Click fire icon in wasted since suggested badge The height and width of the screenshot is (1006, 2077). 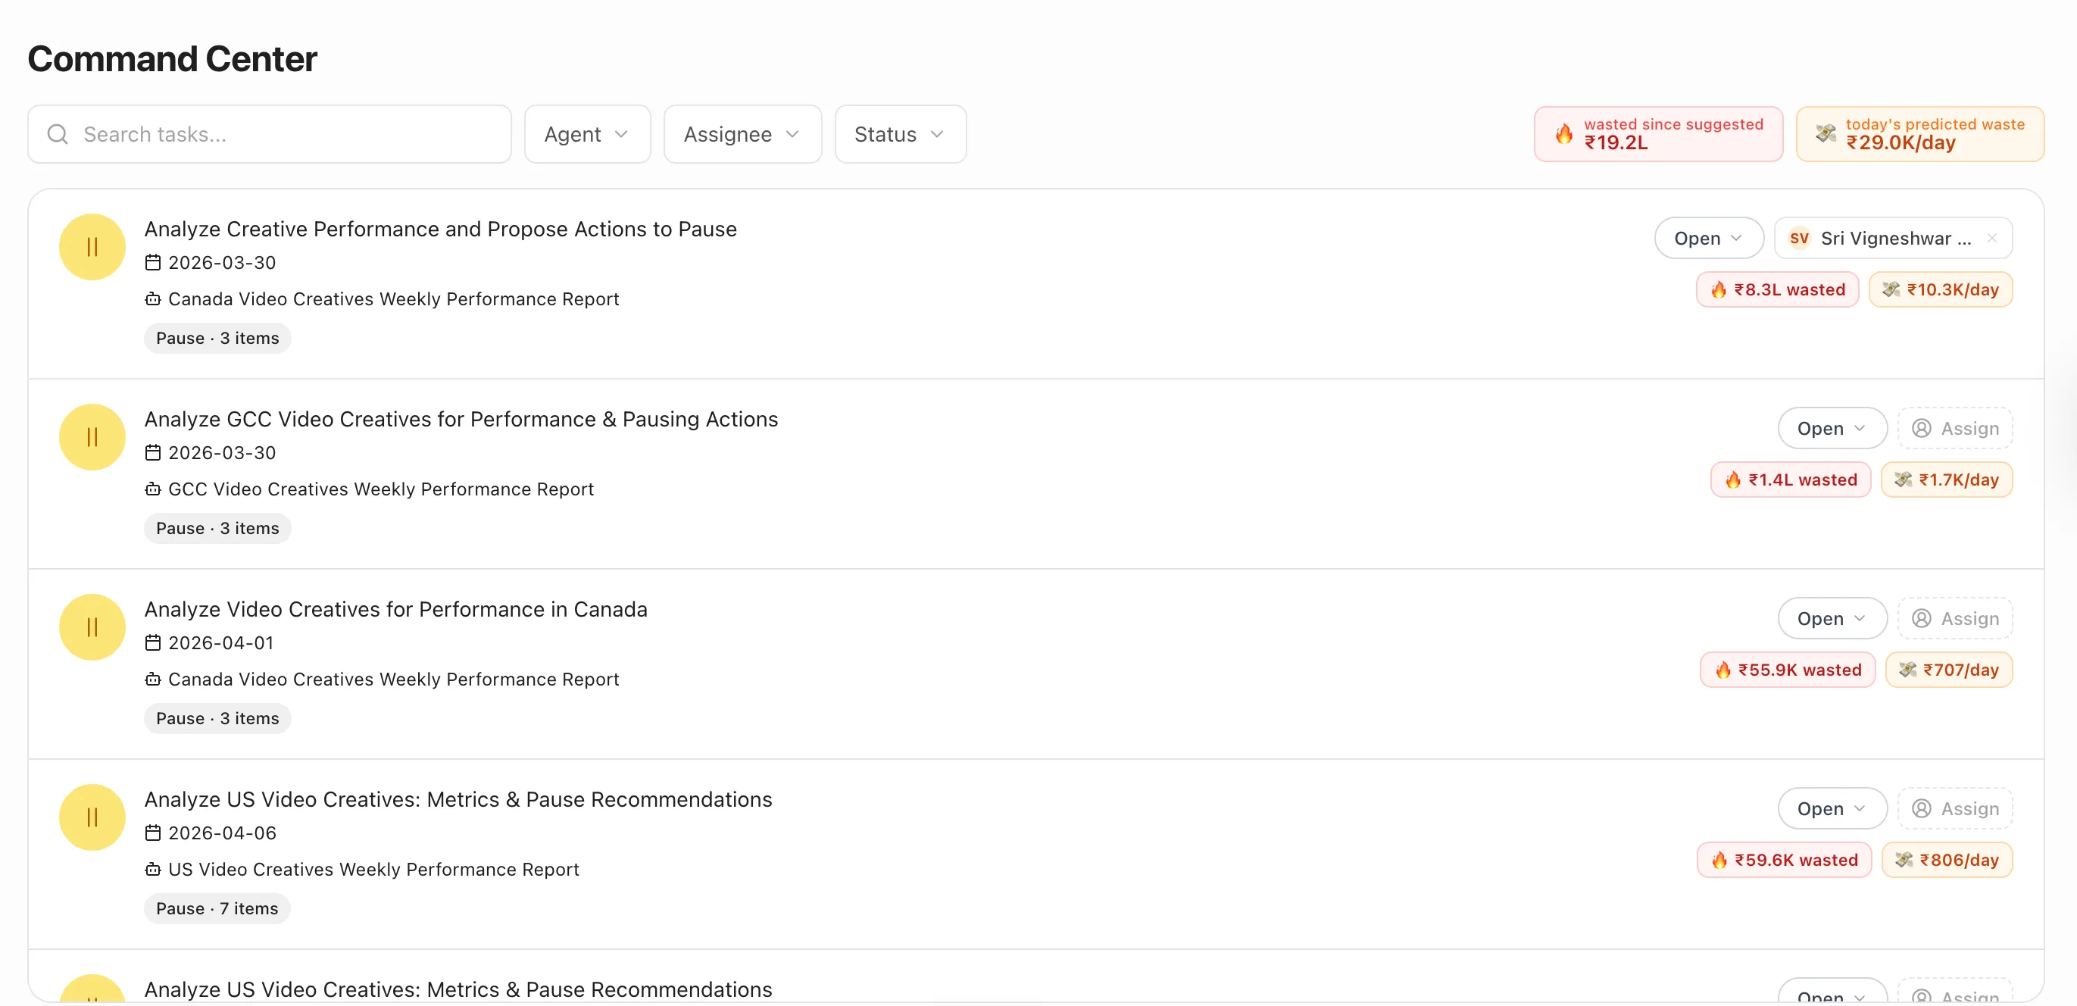pyautogui.click(x=1563, y=134)
